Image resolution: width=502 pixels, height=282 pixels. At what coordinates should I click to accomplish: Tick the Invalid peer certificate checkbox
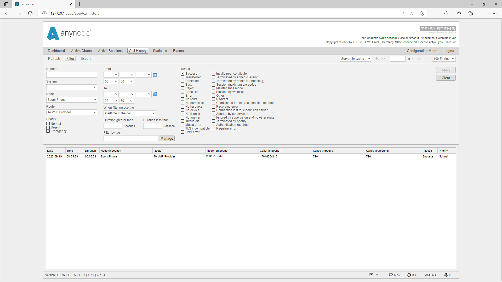point(213,74)
